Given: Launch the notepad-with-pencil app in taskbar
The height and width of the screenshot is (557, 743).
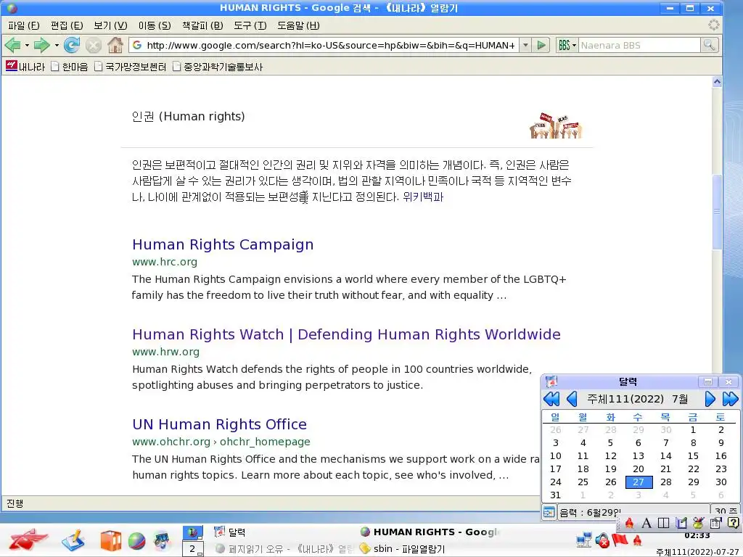Looking at the screenshot, I should (73, 540).
